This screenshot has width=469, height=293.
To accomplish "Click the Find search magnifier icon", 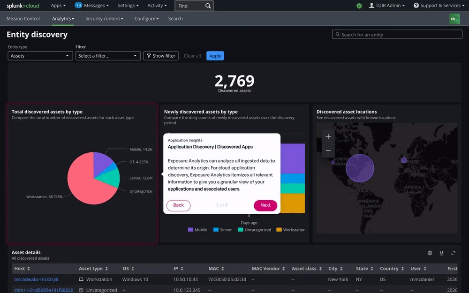I will 208,6.
